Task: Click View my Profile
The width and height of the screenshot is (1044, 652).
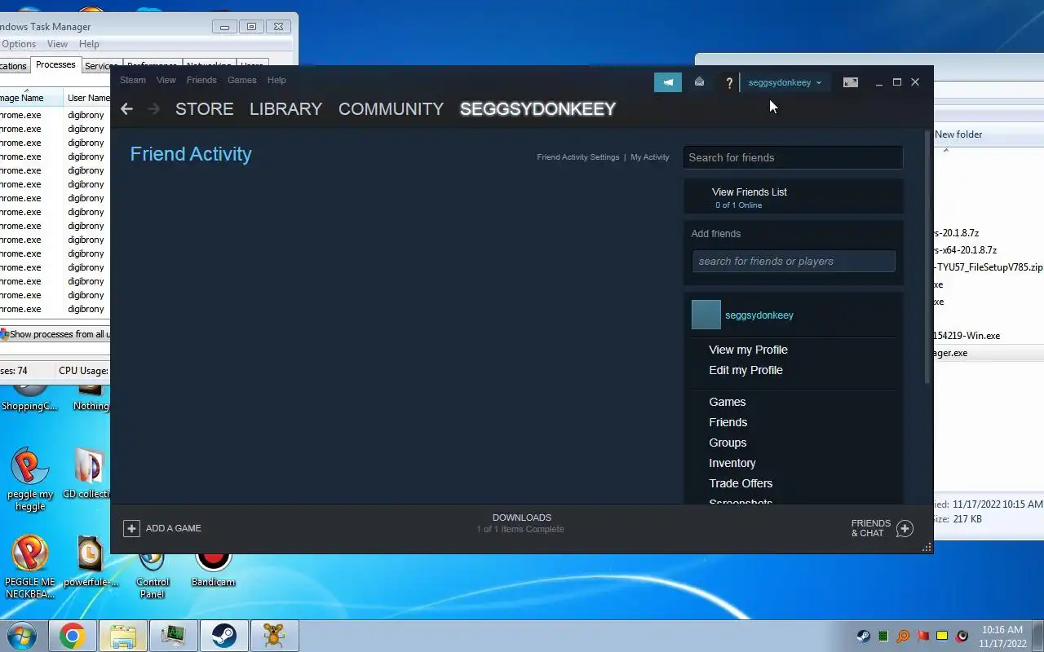Action: pos(748,350)
